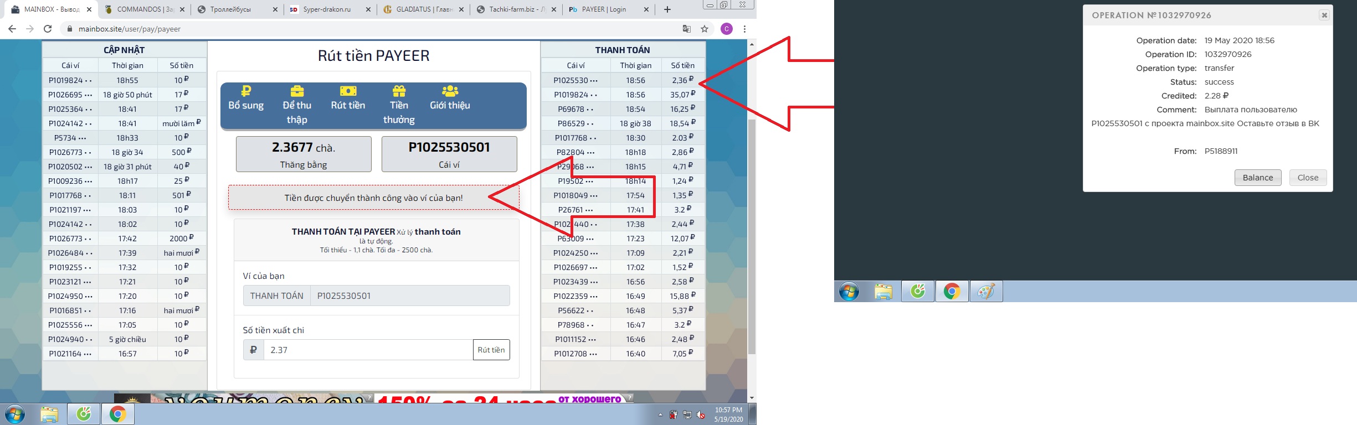
Task: Click wallet P1012708 in the THANH TOÁN table
Action: [x=575, y=354]
